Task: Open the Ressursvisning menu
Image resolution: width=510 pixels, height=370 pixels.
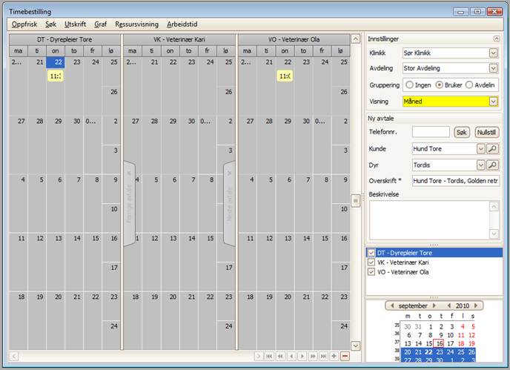Action: [x=136, y=24]
